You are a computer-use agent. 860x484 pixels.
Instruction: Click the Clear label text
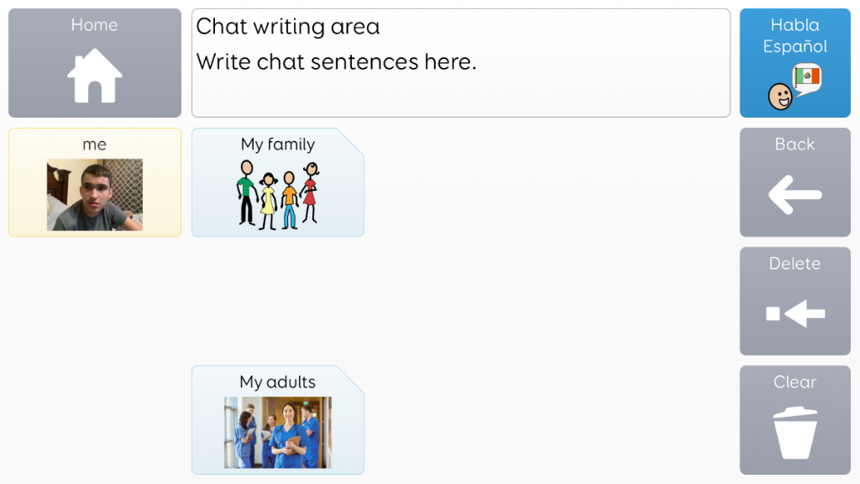pyautogui.click(x=794, y=382)
